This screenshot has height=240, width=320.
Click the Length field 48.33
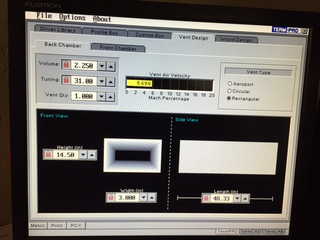tap(221, 198)
